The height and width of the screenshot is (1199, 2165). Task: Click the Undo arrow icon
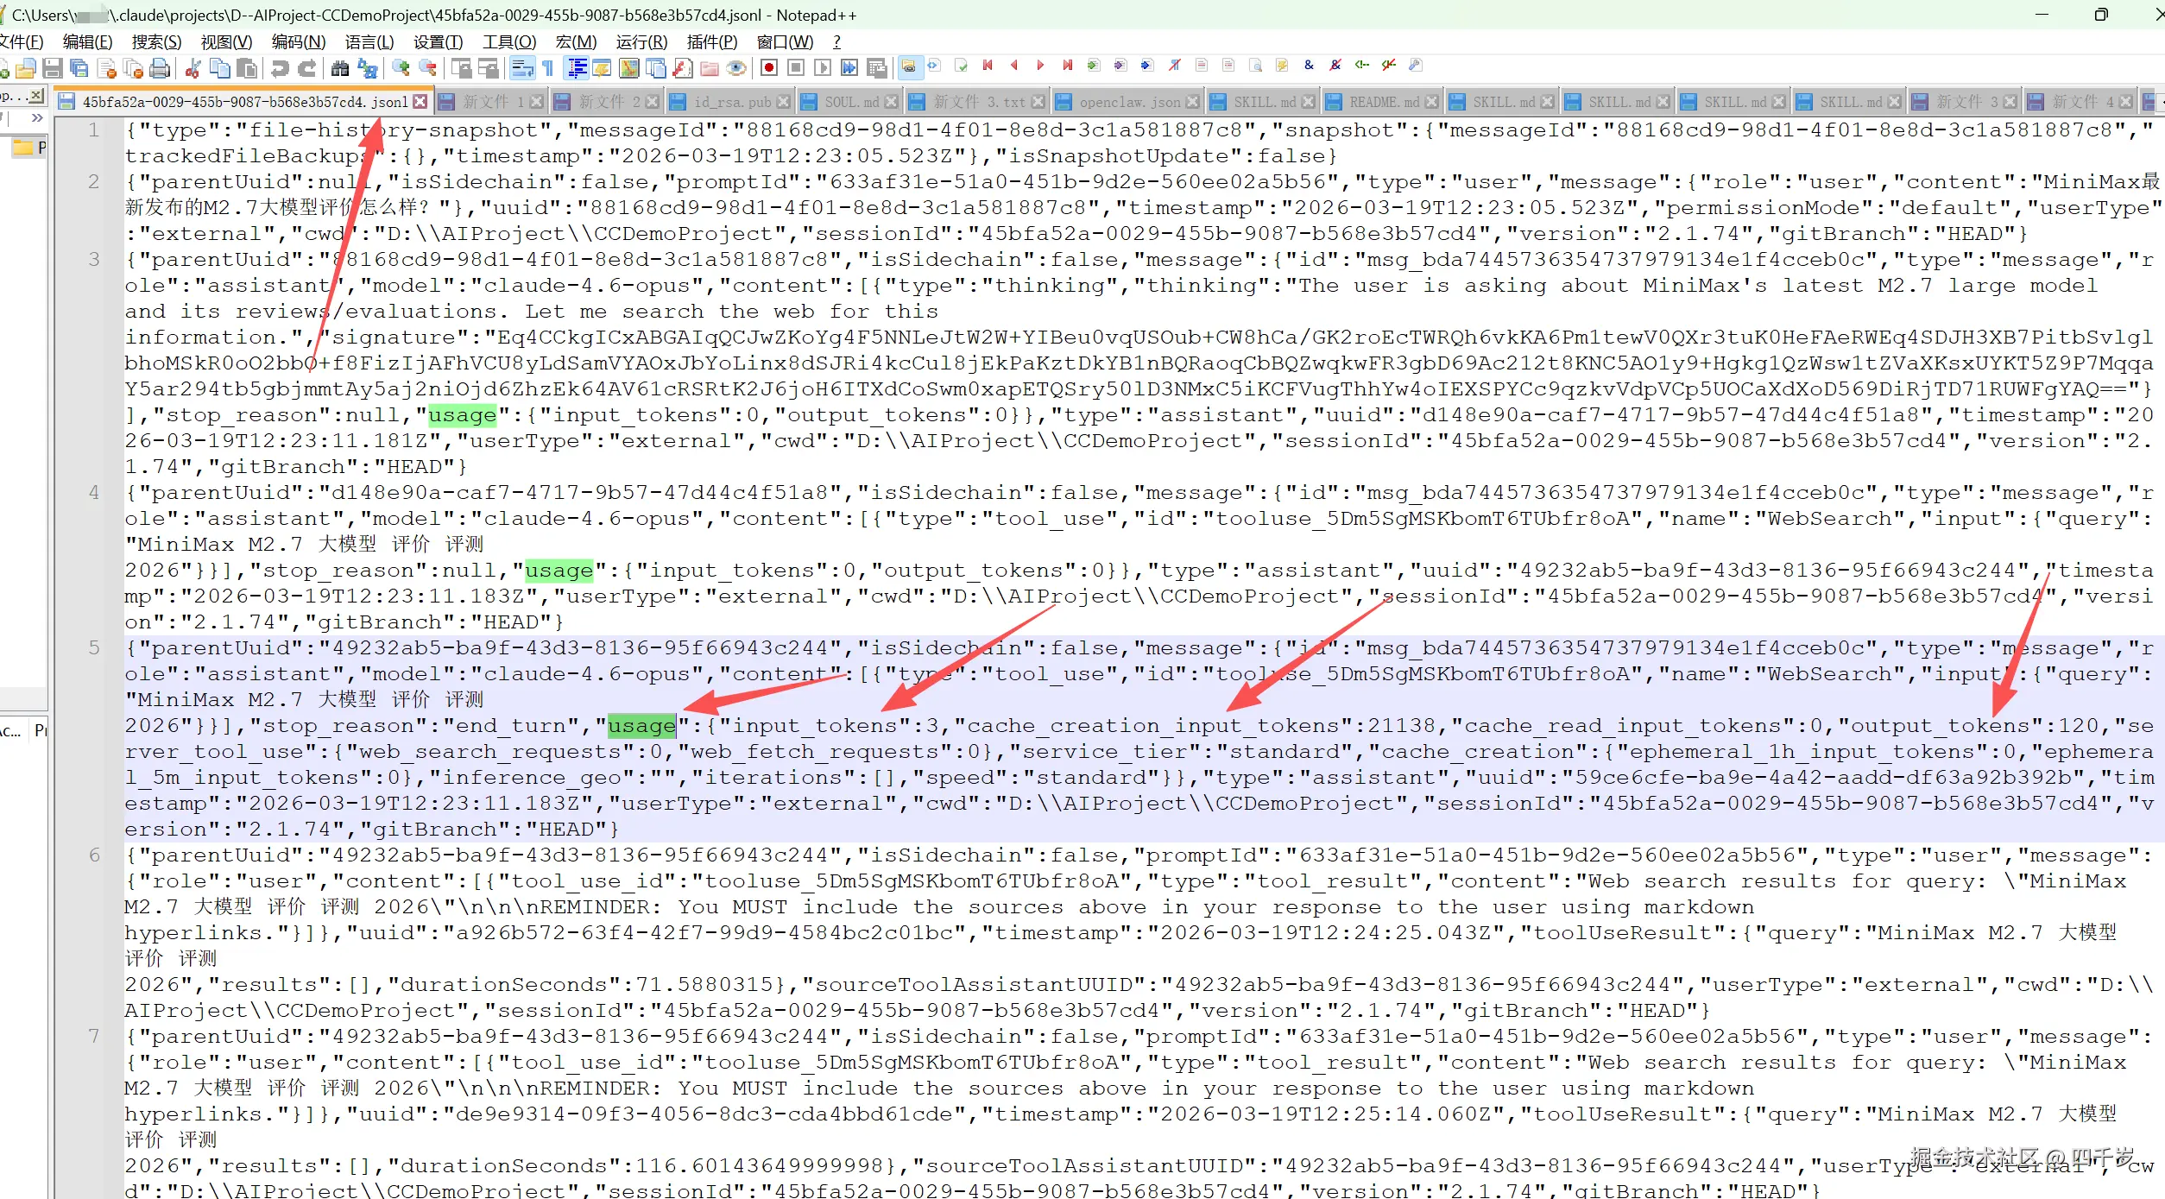pos(280,68)
